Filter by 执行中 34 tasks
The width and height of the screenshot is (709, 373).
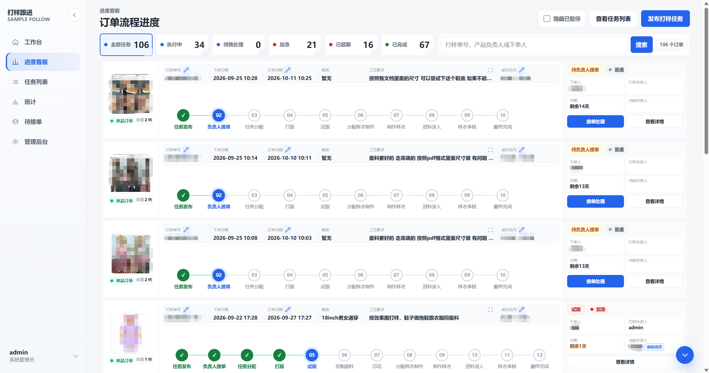pyautogui.click(x=182, y=45)
